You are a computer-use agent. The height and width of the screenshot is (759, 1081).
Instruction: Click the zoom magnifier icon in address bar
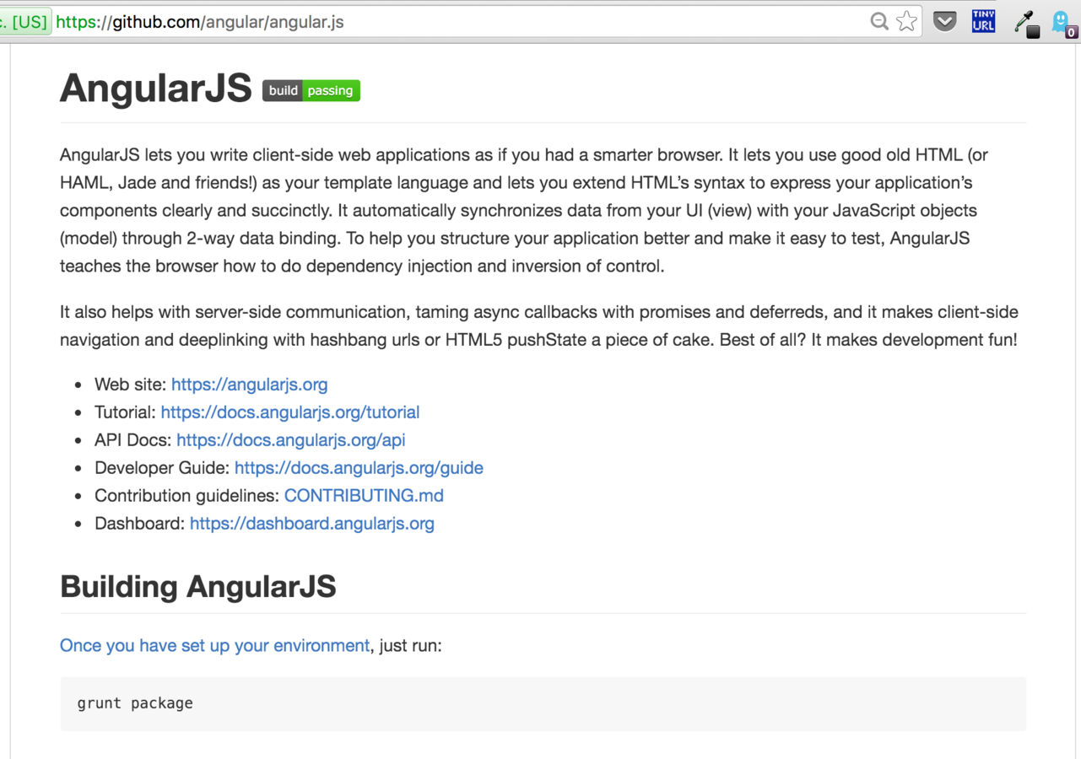[x=879, y=22]
